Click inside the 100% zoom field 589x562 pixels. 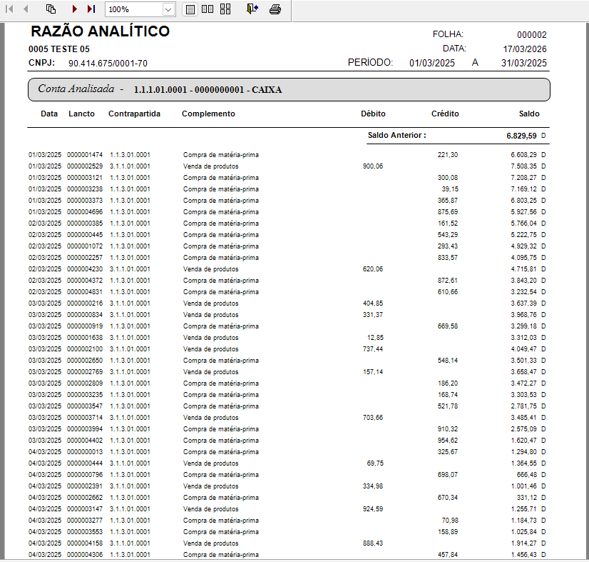coord(133,10)
